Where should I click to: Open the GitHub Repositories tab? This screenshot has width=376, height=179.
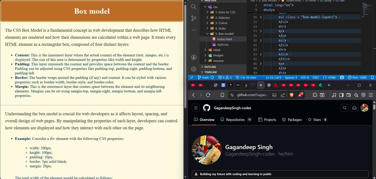[237, 120]
